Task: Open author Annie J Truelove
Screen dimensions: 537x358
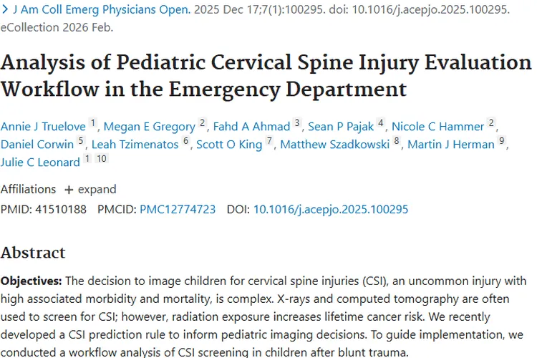Action: (x=42, y=127)
